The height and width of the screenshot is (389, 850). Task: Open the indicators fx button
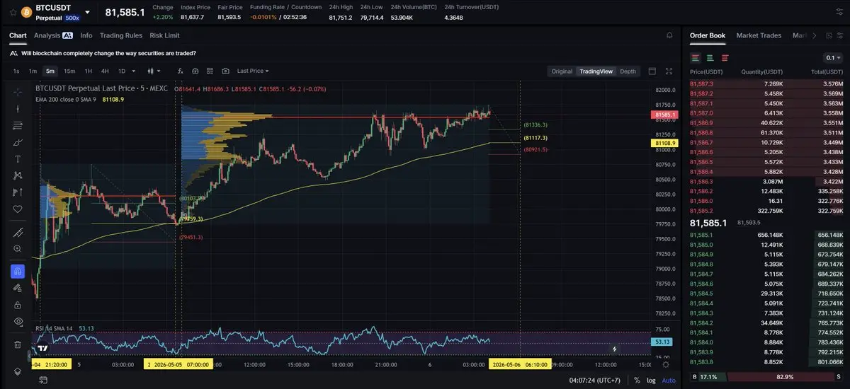pyautogui.click(x=180, y=71)
